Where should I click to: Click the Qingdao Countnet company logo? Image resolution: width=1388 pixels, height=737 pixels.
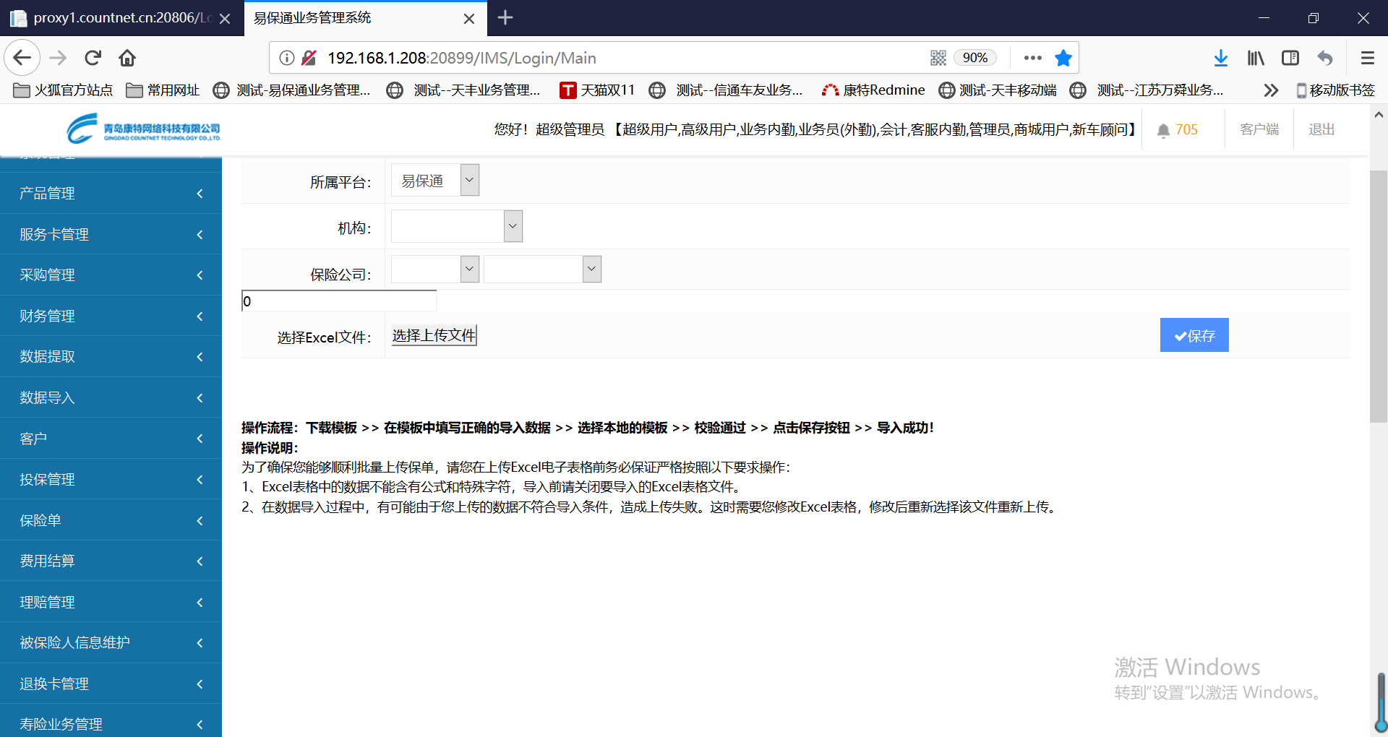coord(144,129)
